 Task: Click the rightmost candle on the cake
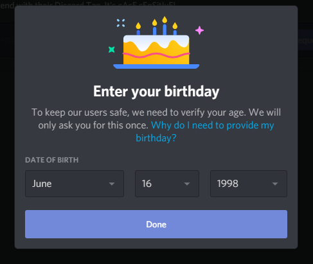pyautogui.click(x=175, y=29)
